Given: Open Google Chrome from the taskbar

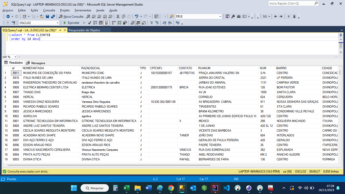Looking at the screenshot, I should [x=171, y=188].
